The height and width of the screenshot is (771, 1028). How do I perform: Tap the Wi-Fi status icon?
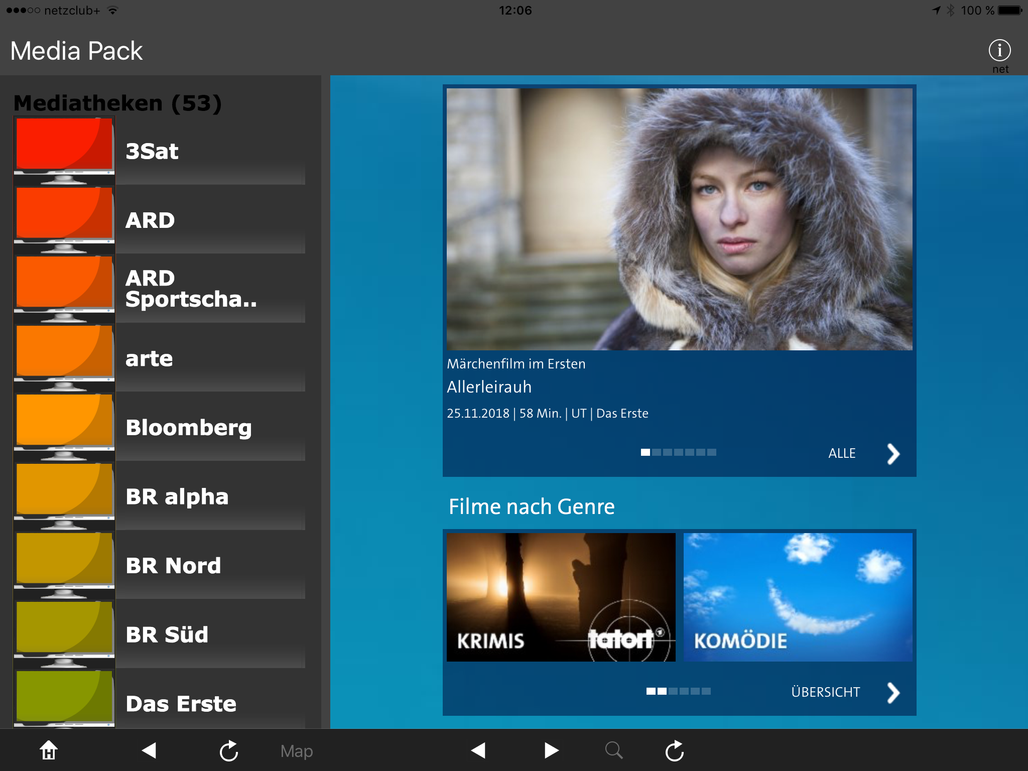pos(113,10)
